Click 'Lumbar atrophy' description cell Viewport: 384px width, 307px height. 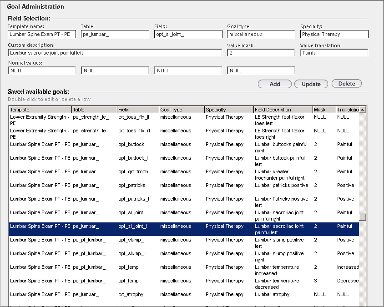pyautogui.click(x=272, y=295)
